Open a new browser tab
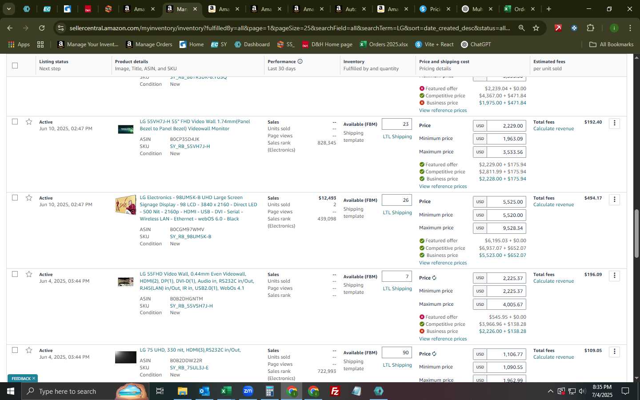 (549, 9)
